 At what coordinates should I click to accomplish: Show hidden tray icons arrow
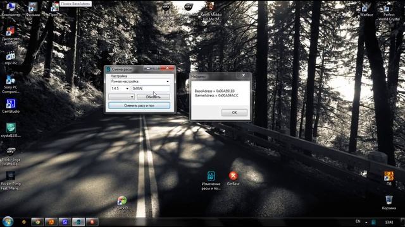pos(366,222)
